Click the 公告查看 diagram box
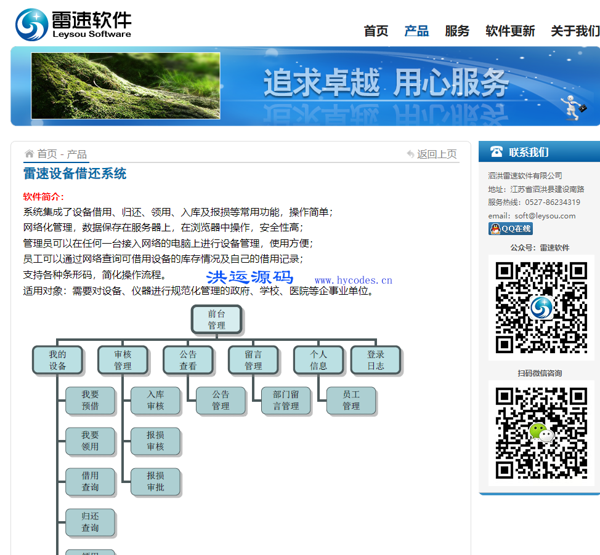The width and height of the screenshot is (600, 555). [x=188, y=360]
